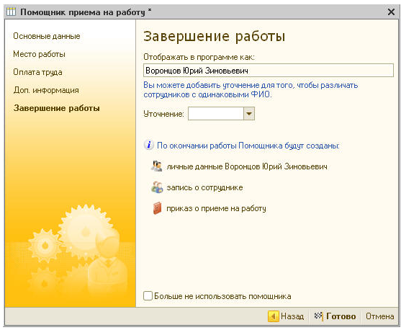Click the yellow back arrow icon

click(273, 316)
